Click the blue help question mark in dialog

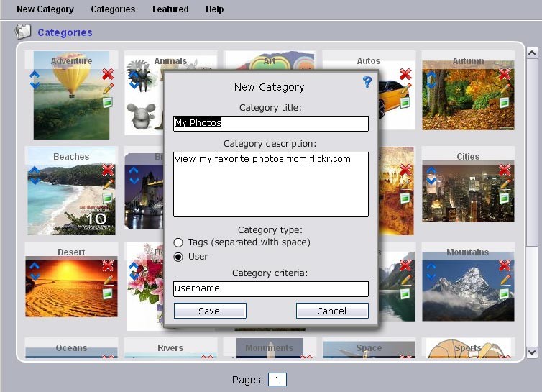coord(367,82)
